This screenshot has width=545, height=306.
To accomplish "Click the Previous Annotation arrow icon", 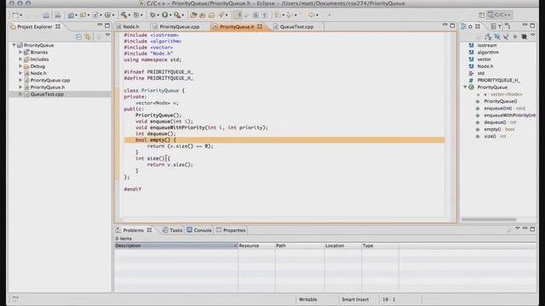I will tap(290, 15).
